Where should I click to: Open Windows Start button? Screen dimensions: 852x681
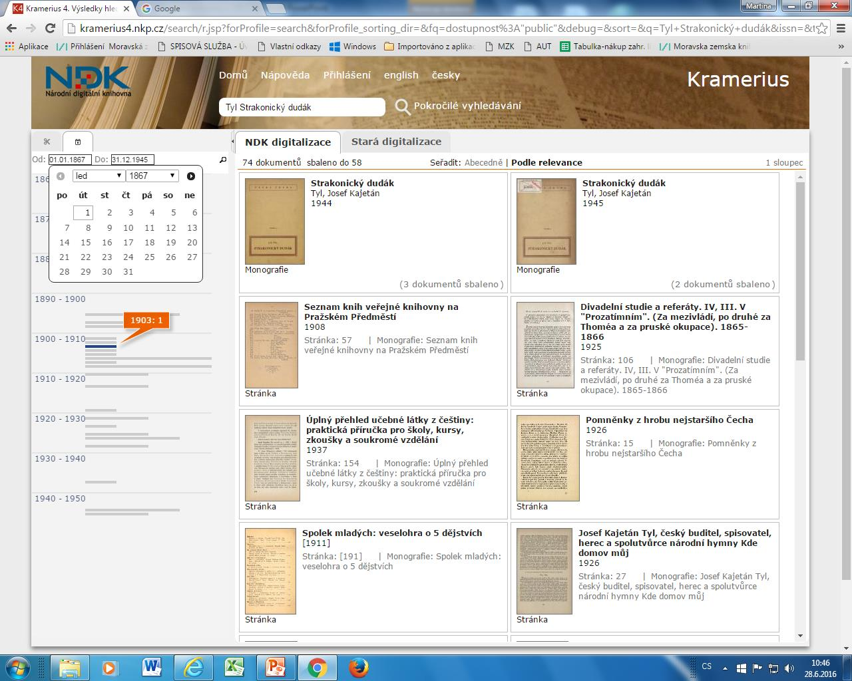17,667
